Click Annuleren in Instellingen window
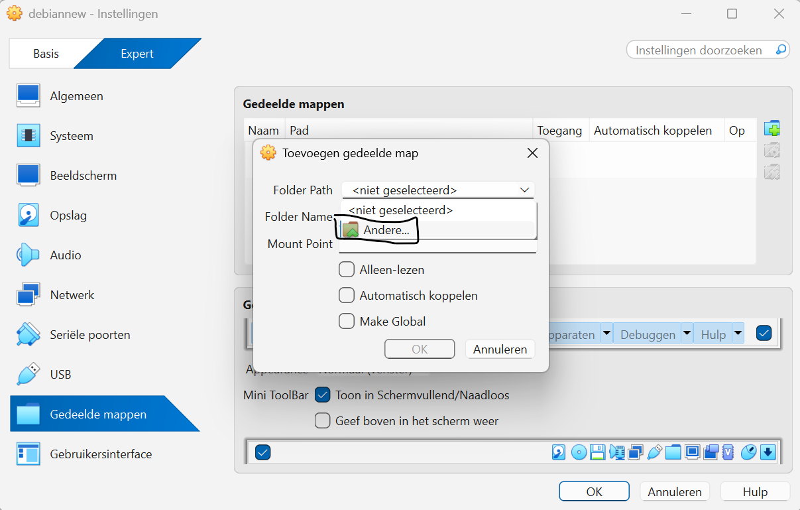The image size is (800, 510). click(x=675, y=491)
